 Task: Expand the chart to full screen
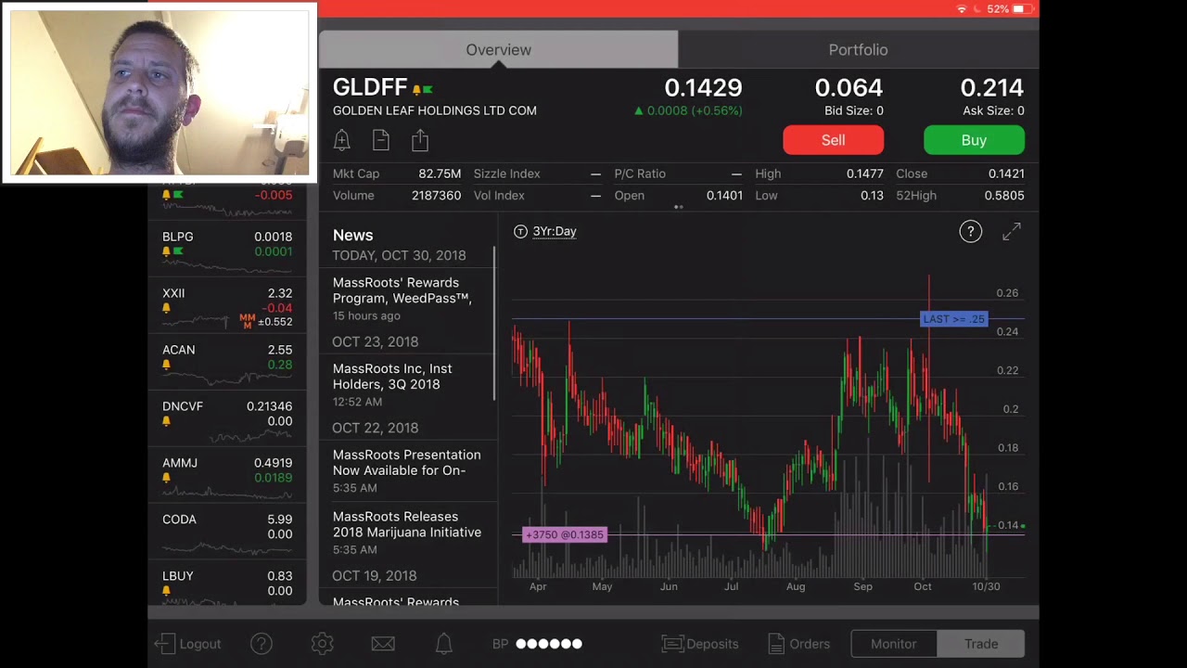point(1012,232)
